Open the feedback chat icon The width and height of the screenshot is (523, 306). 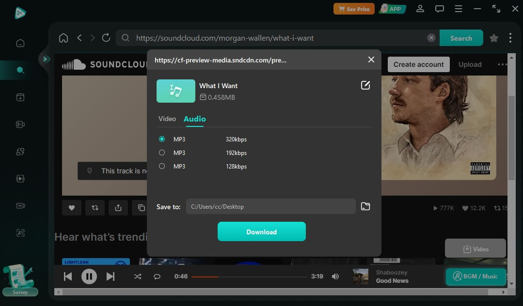(439, 9)
